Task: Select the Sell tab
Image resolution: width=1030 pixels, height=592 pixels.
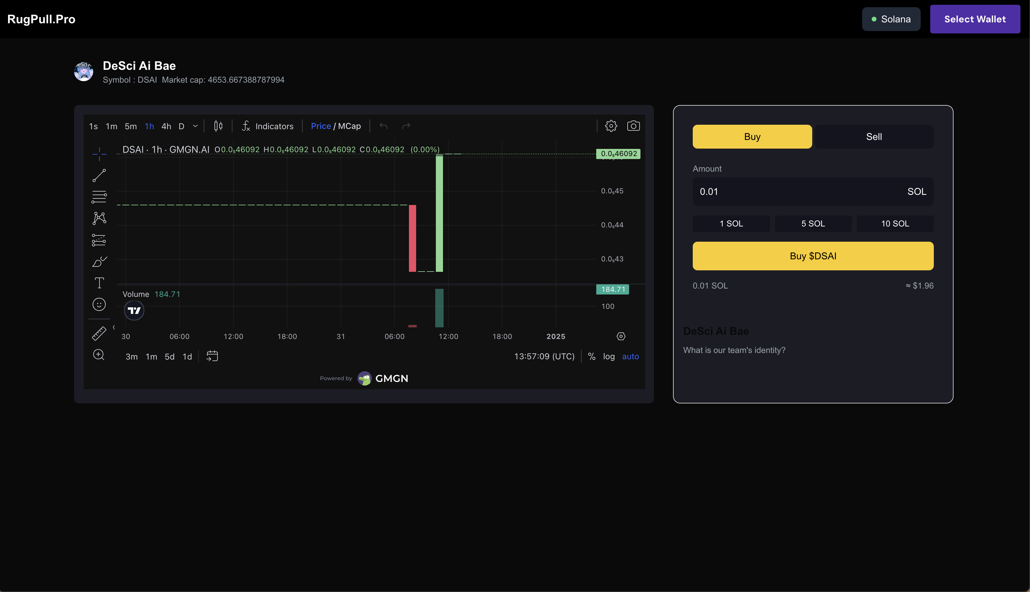Action: [874, 137]
